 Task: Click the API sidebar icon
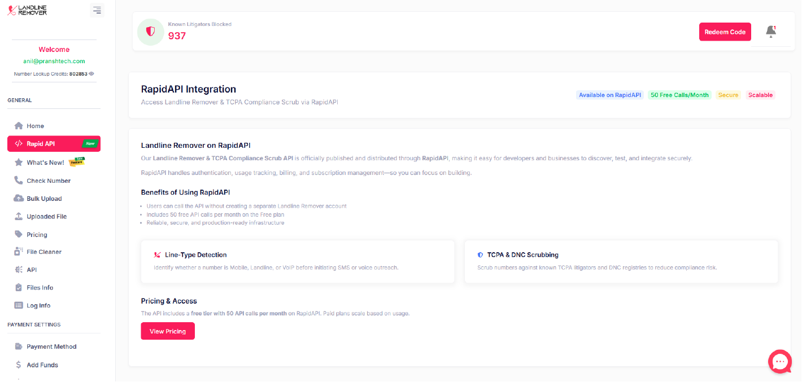click(19, 270)
